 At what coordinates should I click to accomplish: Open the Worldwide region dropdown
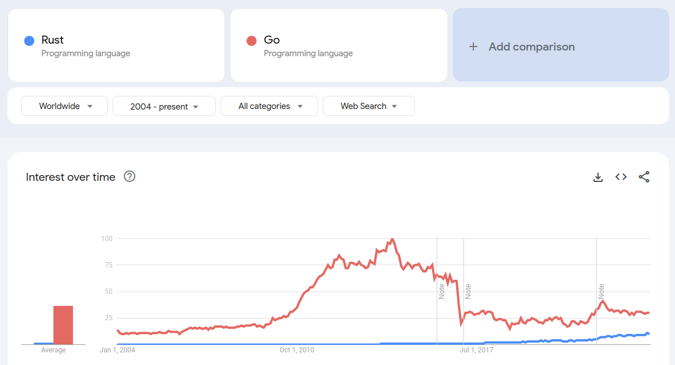64,106
